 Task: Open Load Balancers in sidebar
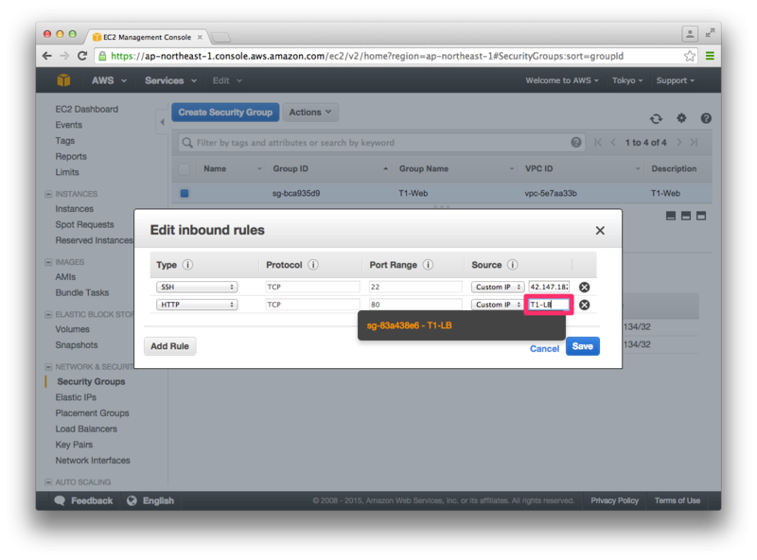tap(86, 429)
